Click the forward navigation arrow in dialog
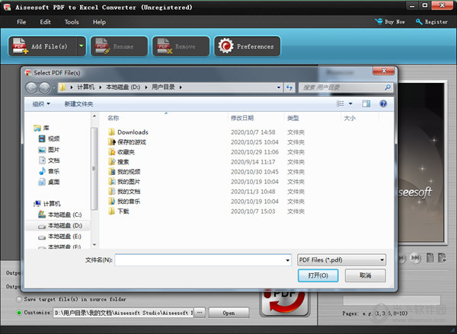Screen dimensions: 457x334 coord(44,87)
